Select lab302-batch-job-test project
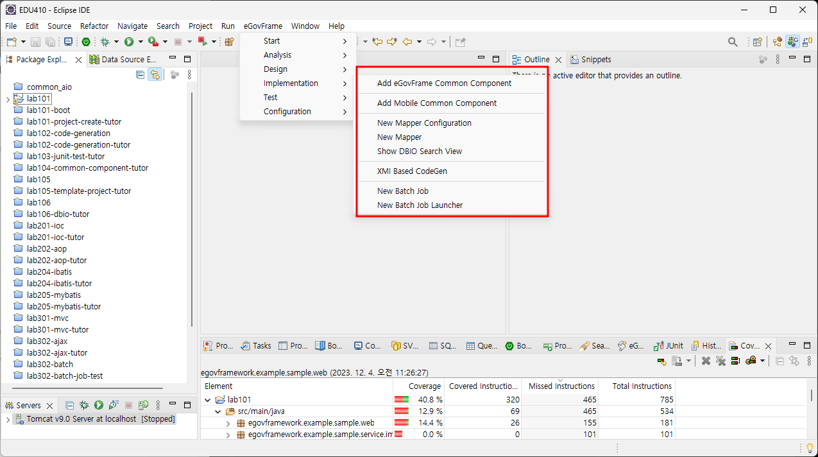The width and height of the screenshot is (818, 457). [64, 376]
